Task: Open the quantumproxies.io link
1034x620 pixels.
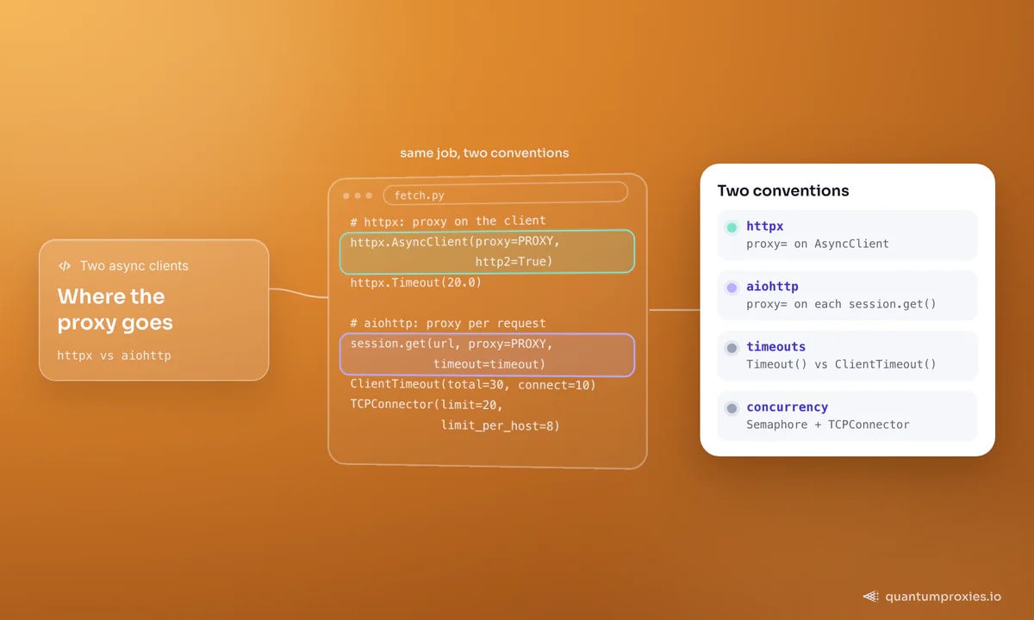Action: 944,596
